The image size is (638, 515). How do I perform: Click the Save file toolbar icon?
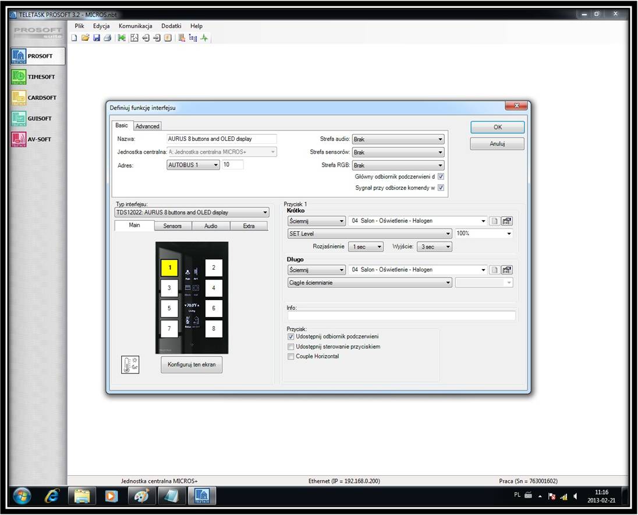point(97,38)
